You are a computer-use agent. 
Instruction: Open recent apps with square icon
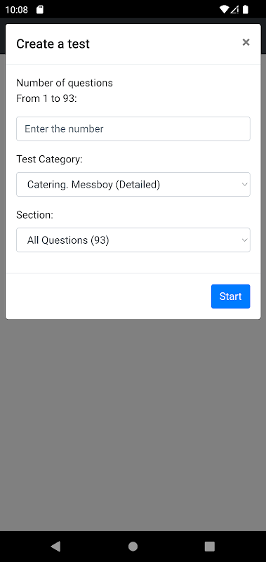pos(209,547)
